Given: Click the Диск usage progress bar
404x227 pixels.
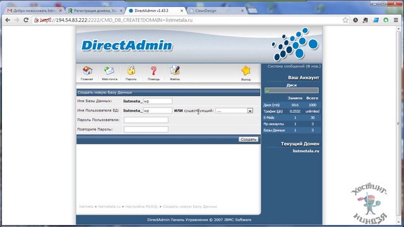Looking at the screenshot, I should (292, 91).
